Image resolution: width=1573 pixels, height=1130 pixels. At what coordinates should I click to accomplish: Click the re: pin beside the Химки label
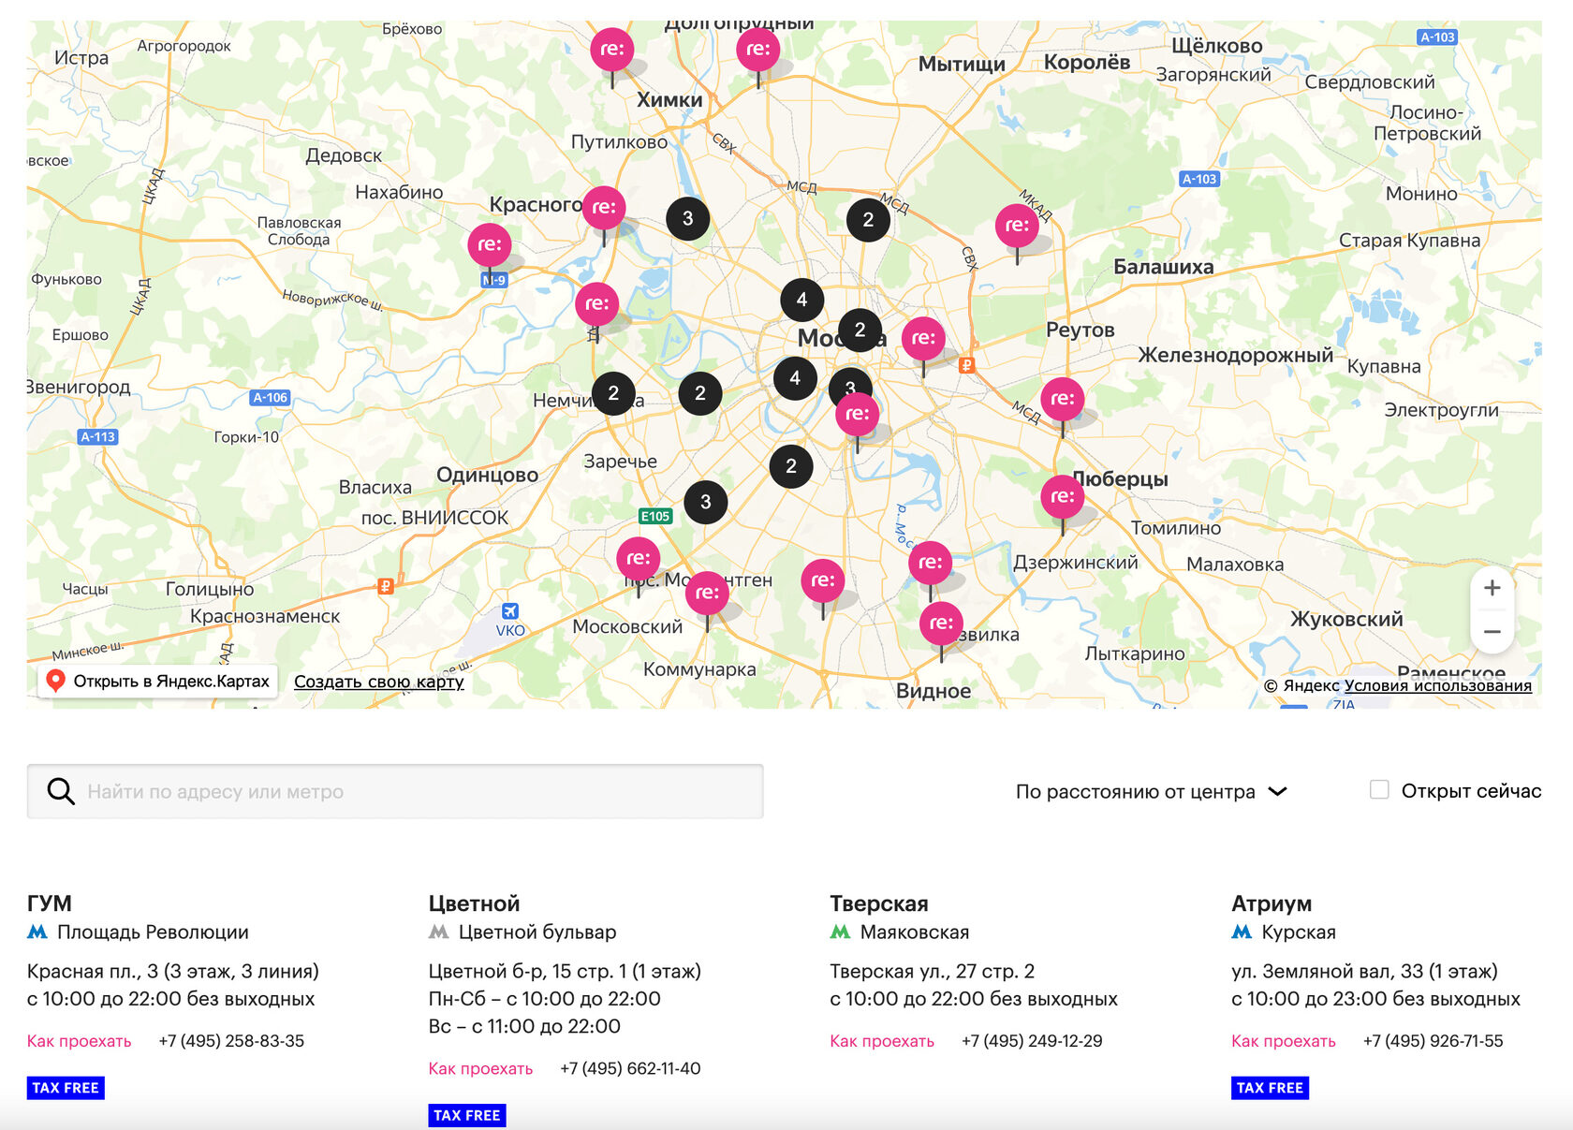coord(612,50)
